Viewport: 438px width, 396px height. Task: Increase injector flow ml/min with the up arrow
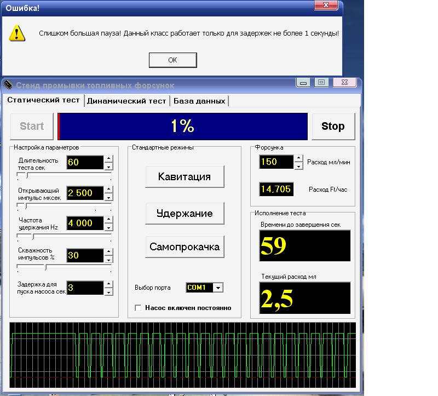[x=298, y=158]
